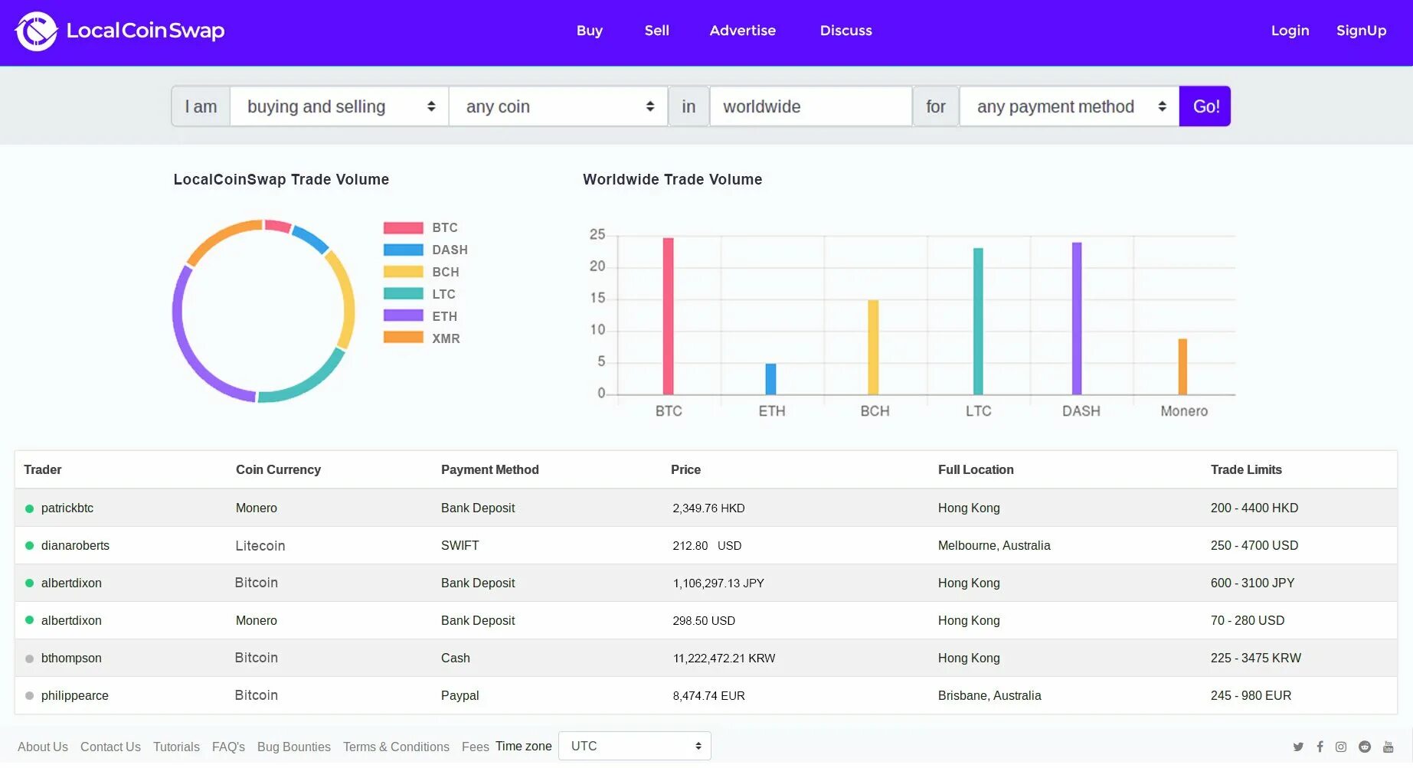The image size is (1413, 768).
Task: Toggle XMR in the trade volume legend
Action: coord(419,338)
